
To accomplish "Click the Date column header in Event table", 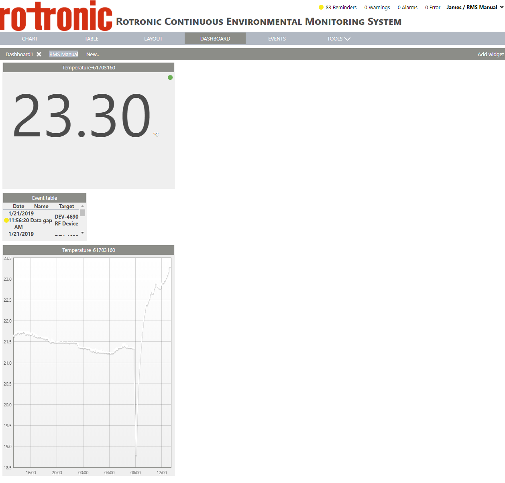I will click(18, 206).
